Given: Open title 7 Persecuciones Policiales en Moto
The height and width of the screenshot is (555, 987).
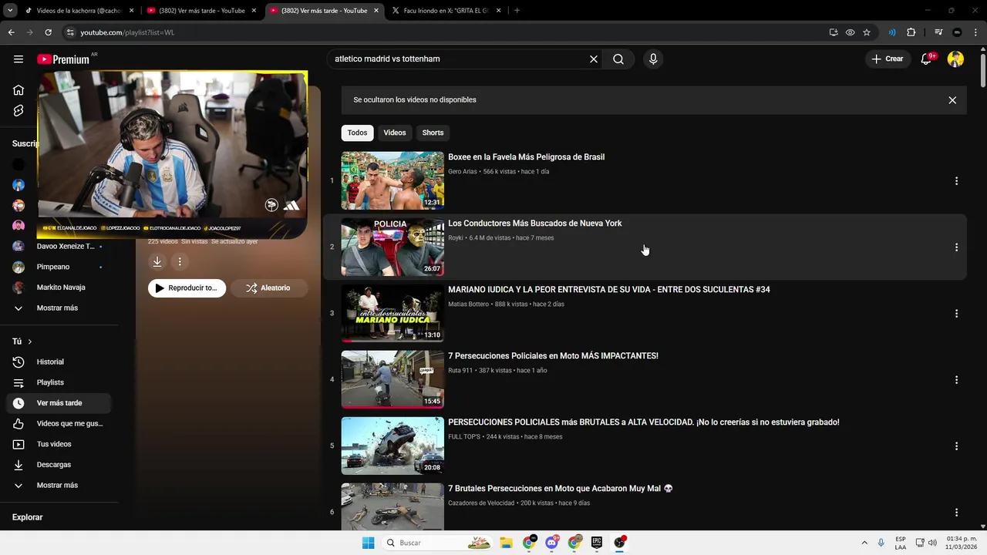Looking at the screenshot, I should point(553,356).
